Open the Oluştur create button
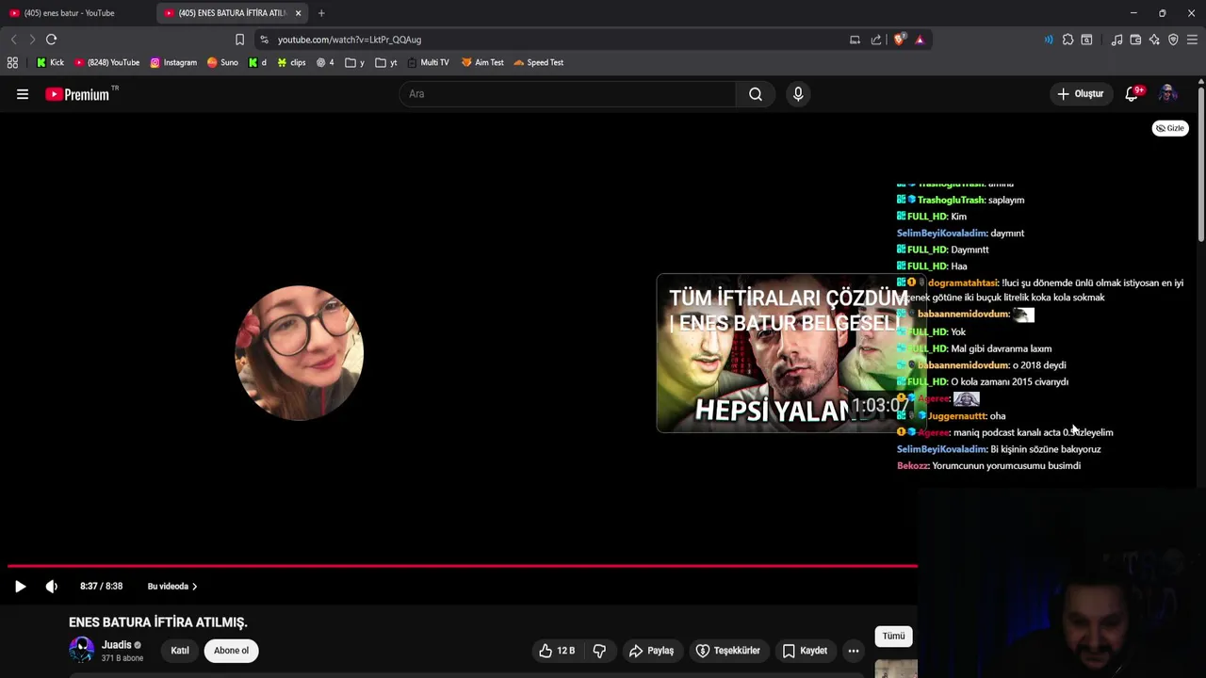Viewport: 1206px width, 678px height. 1080,94
